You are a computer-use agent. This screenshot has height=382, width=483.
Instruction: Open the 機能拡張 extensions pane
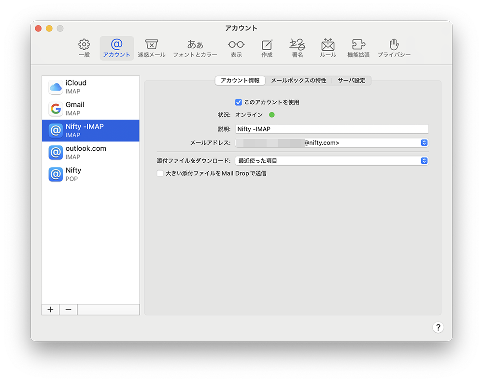(358, 48)
